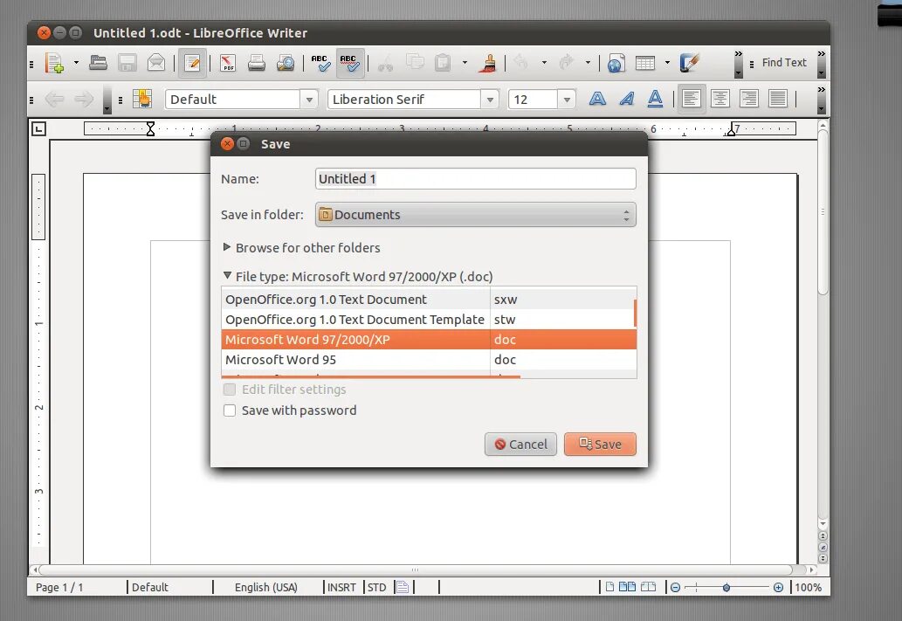Open the font size 12 dropdown
902x621 pixels.
point(567,100)
